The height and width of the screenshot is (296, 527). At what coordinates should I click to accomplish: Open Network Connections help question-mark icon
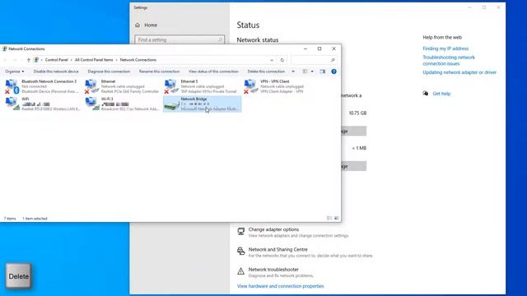tap(333, 72)
